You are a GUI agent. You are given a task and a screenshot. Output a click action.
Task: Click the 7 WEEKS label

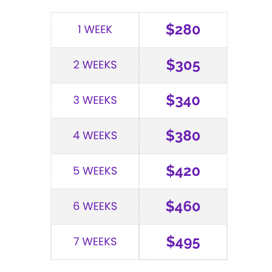tap(95, 242)
